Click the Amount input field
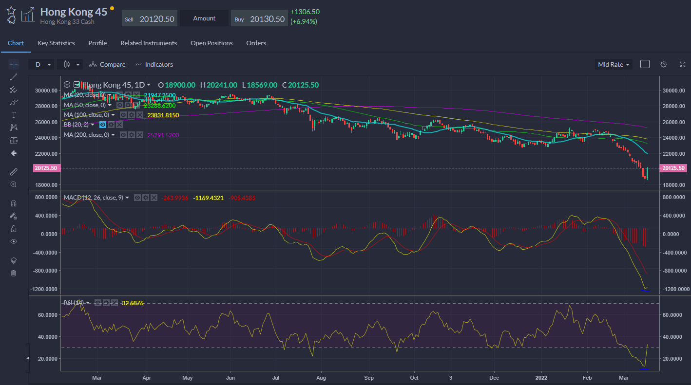691x385 pixels. [x=204, y=18]
